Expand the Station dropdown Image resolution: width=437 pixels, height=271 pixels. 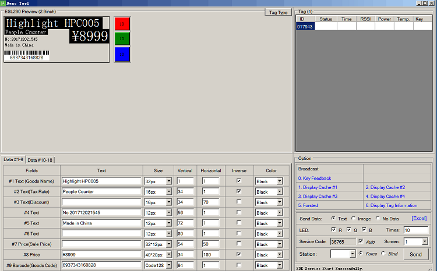[x=352, y=254]
